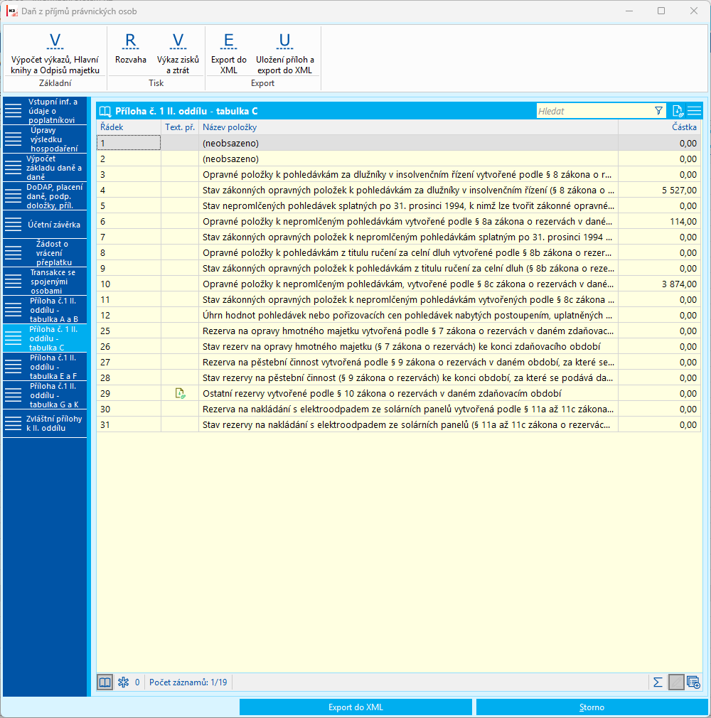Click Počet záznamů: 1/19 status text
Image resolution: width=711 pixels, height=718 pixels.
tap(188, 682)
